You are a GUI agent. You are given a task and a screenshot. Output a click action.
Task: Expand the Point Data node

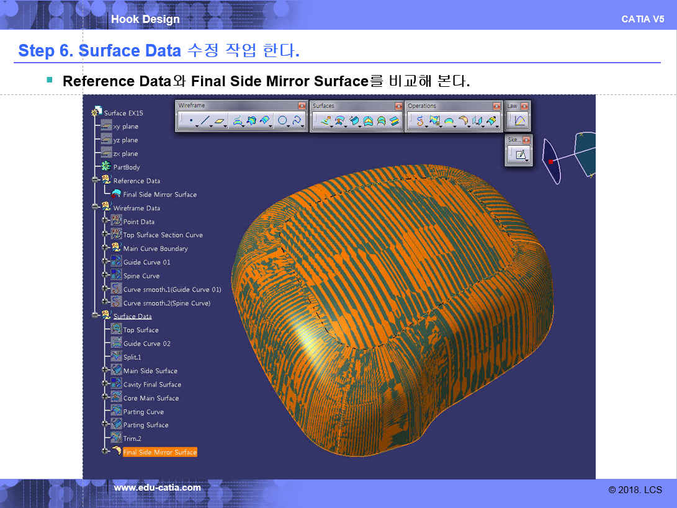105,221
